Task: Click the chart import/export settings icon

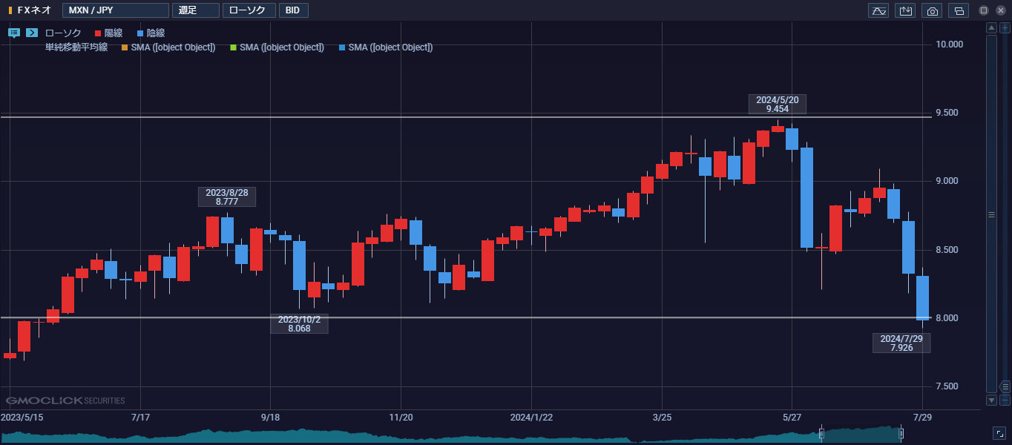Action: 905,10
